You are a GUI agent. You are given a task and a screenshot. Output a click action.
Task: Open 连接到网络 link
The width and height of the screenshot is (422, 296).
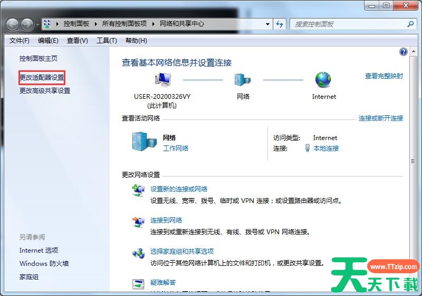click(166, 220)
